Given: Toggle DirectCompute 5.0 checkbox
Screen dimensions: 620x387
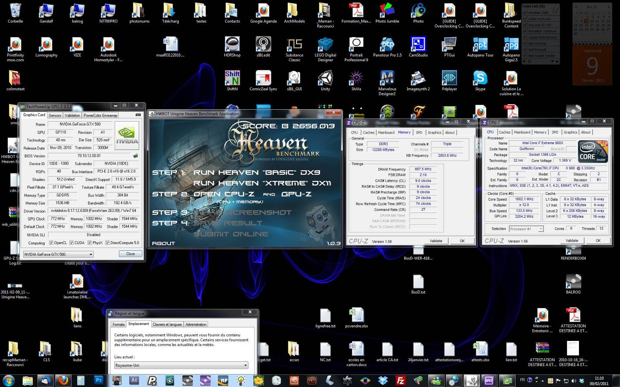Looking at the screenshot, I should tap(107, 243).
